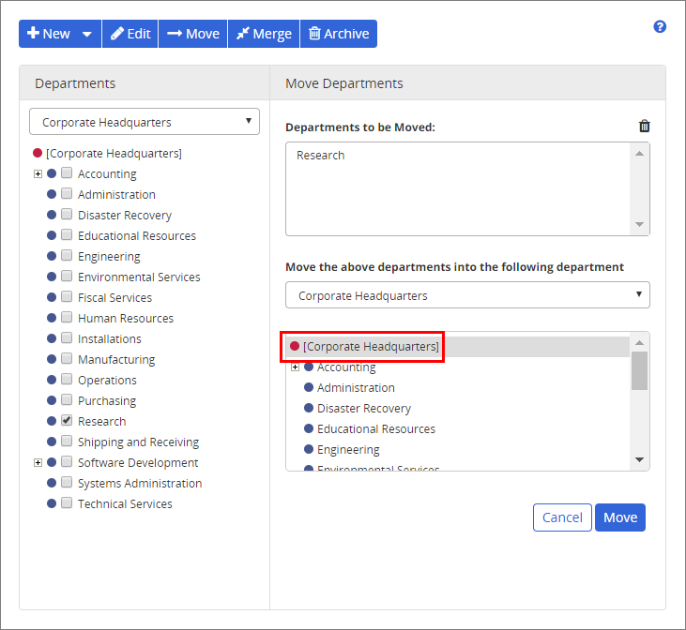Screen dimensions: 686x630
Task: Check the Engineering department checkbox
Action: click(x=67, y=256)
